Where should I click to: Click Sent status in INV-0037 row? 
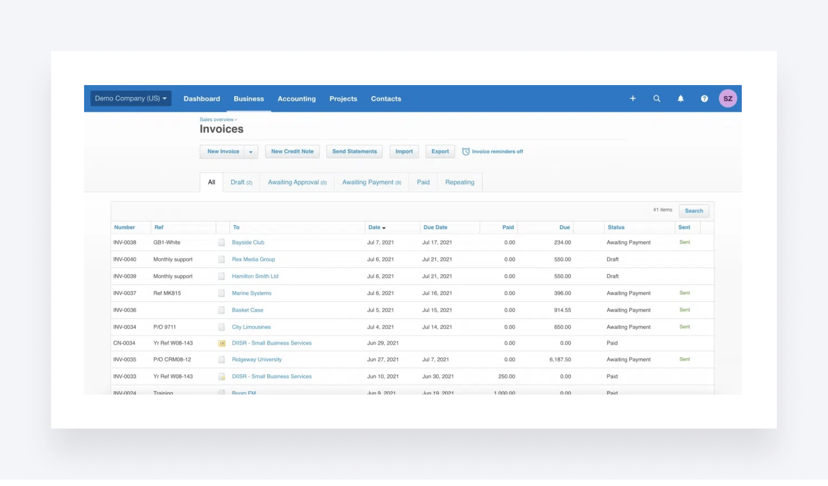(684, 293)
